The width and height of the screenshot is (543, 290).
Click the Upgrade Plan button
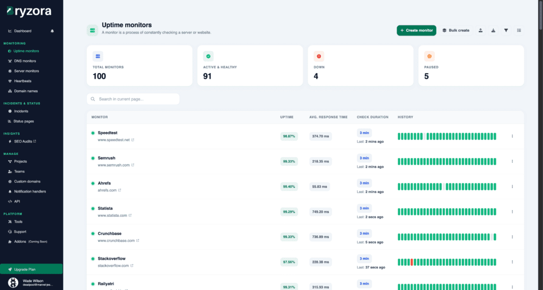tap(31, 269)
